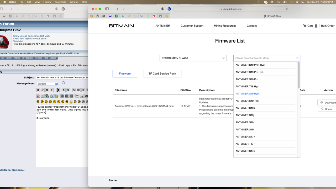Screen dimensions: 336x189
Task: Insert table icon in forum editor
Action: (x=62, y=96)
